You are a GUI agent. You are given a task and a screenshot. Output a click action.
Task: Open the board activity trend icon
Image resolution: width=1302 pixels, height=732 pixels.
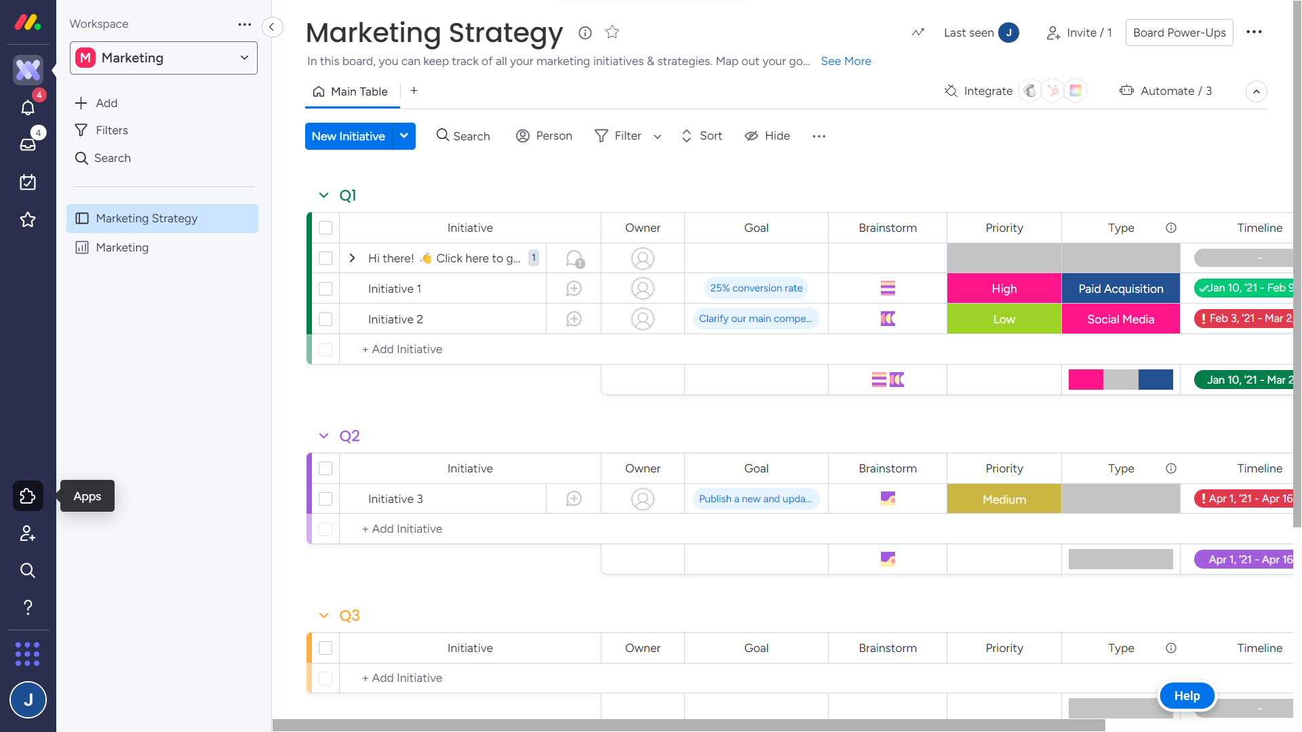click(x=918, y=33)
